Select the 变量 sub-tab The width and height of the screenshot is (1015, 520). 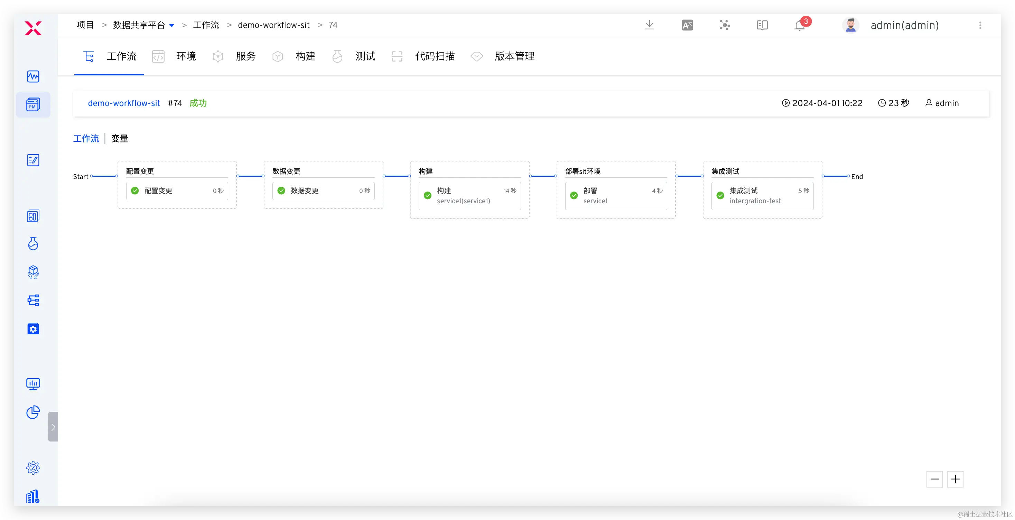pos(119,139)
